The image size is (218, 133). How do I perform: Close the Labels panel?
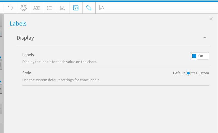(x=211, y=19)
